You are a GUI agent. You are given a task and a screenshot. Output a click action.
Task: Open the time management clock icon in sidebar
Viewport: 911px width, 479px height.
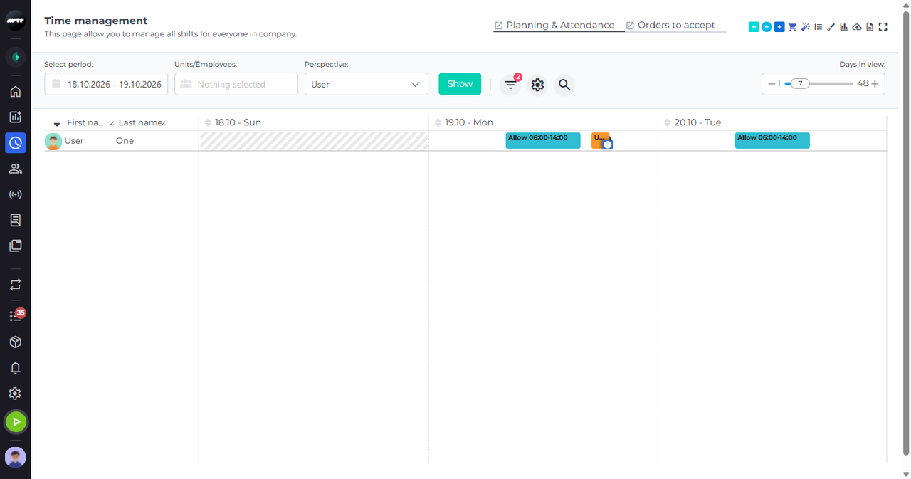tap(15, 143)
